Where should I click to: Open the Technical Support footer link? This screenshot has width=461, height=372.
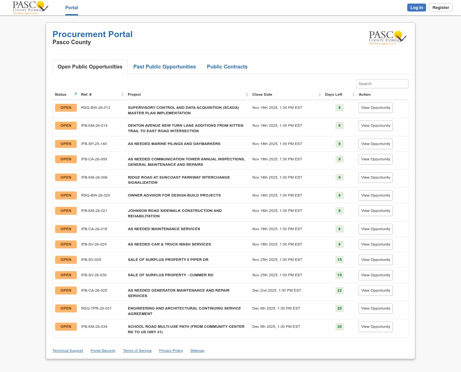(68, 351)
